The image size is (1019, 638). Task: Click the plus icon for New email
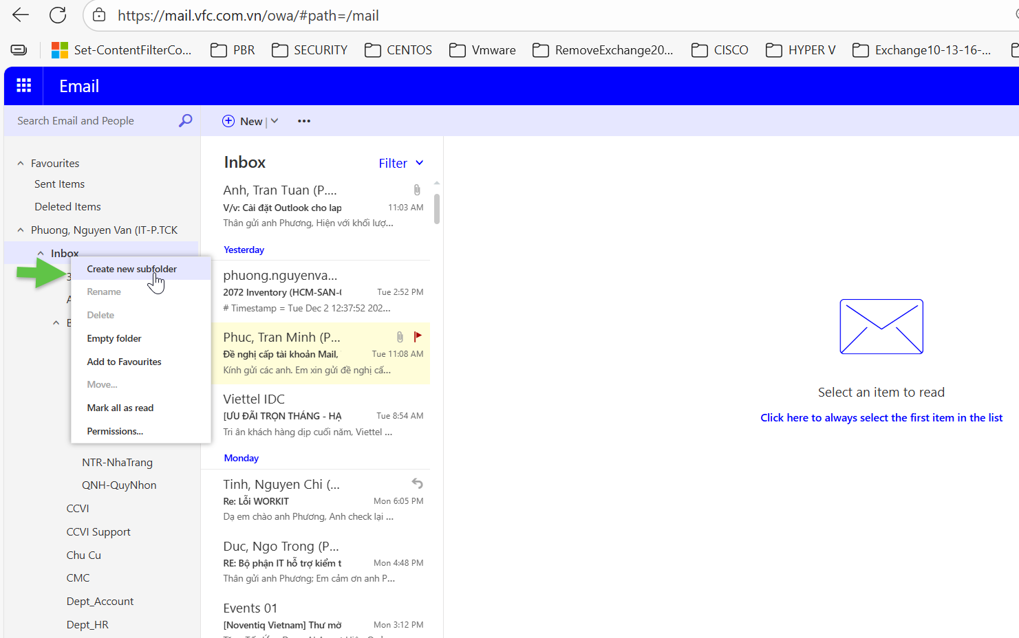pyautogui.click(x=228, y=121)
